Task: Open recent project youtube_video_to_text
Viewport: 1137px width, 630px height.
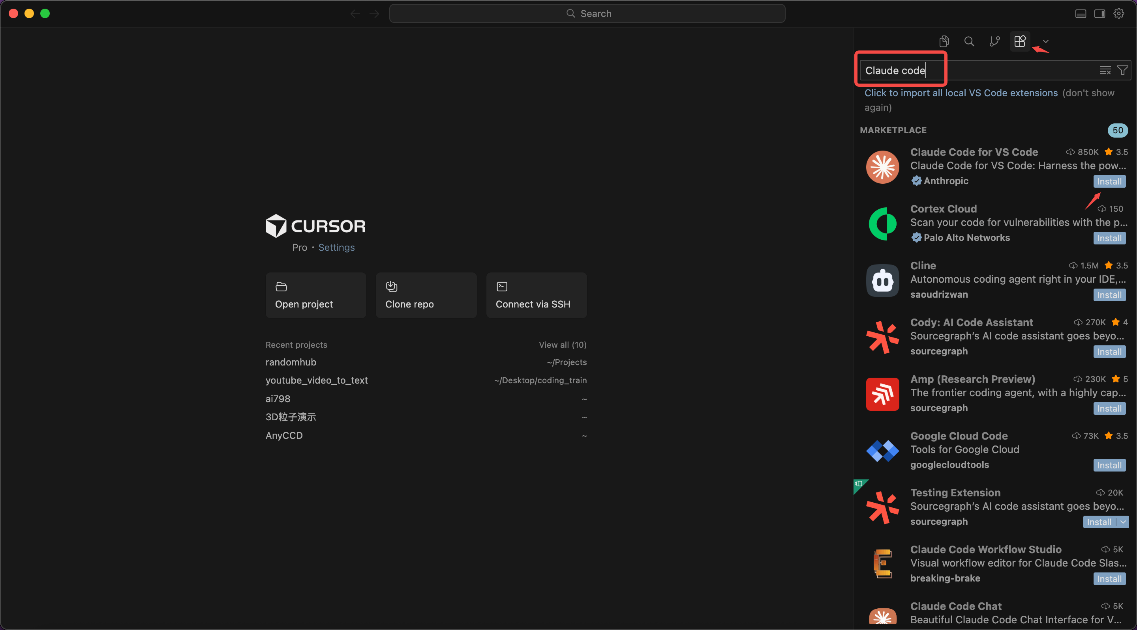Action: click(x=426, y=380)
